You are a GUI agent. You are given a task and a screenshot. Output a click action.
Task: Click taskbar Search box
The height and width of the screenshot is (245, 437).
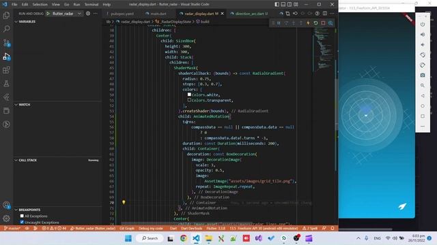150,238
